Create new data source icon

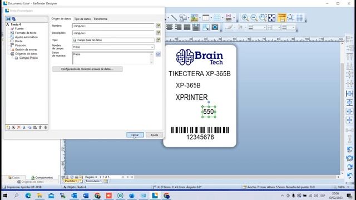[x=8, y=127]
